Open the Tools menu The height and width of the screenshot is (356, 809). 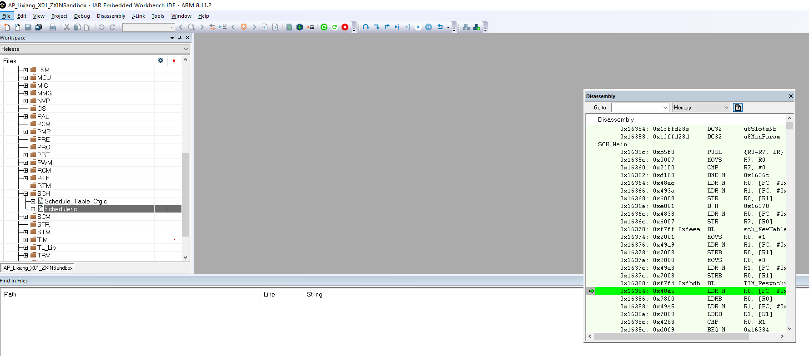click(158, 16)
